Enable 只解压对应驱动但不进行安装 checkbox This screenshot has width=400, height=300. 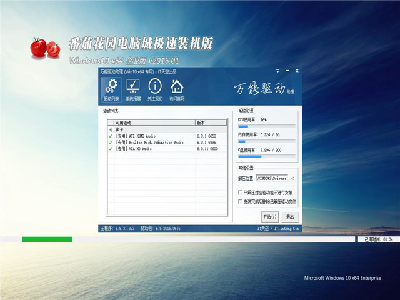click(241, 192)
